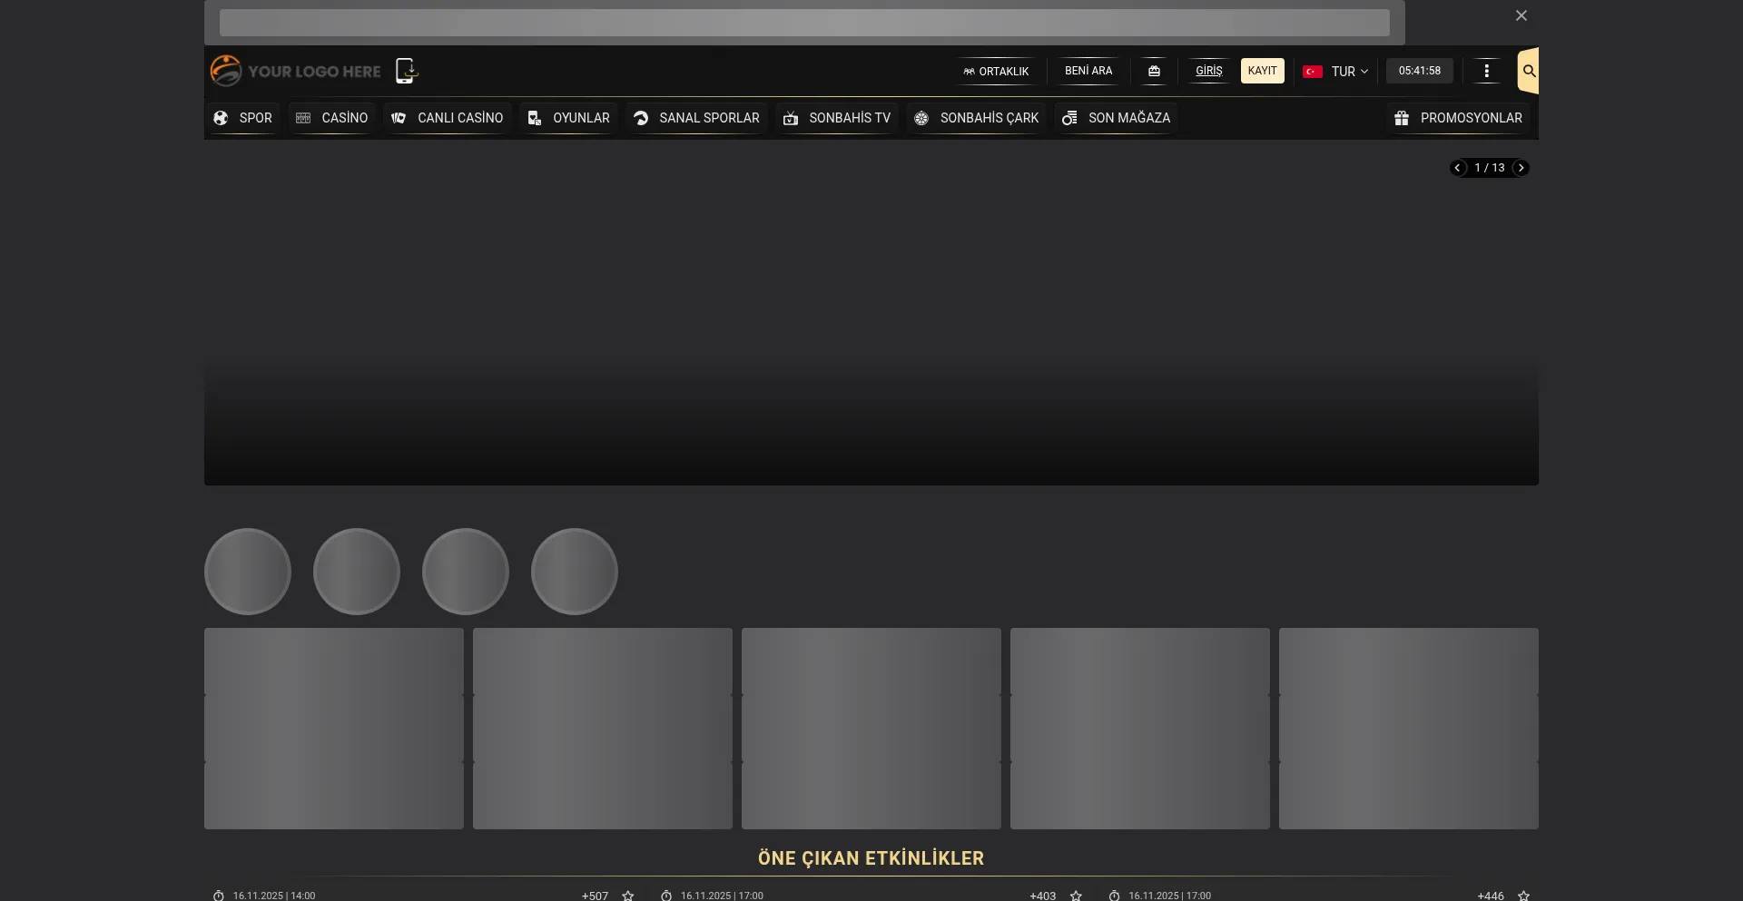Open the SPOR section
Viewport: 1743px width, 901px height.
(x=242, y=118)
